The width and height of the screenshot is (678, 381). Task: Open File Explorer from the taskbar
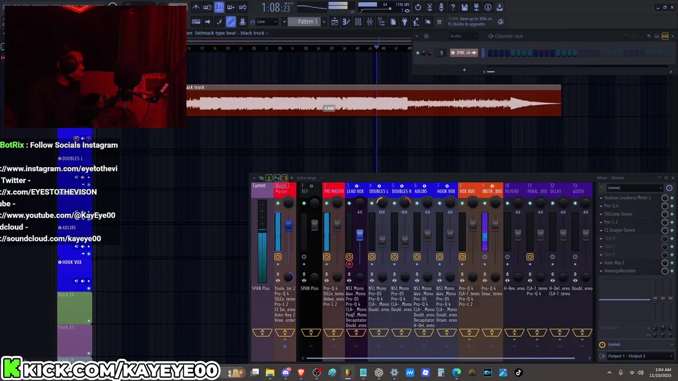[270, 373]
